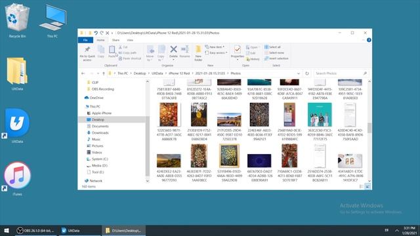Click Edit in the Open group
The width and height of the screenshot is (420, 236).
pyautogui.click(x=251, y=53)
